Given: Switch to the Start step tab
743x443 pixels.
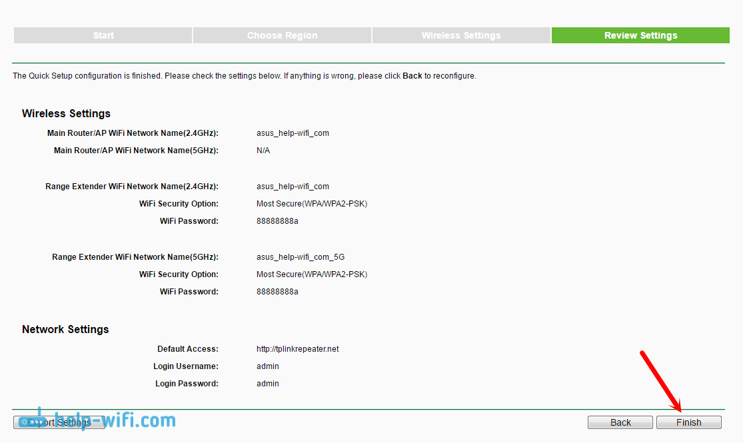Looking at the screenshot, I should 103,35.
